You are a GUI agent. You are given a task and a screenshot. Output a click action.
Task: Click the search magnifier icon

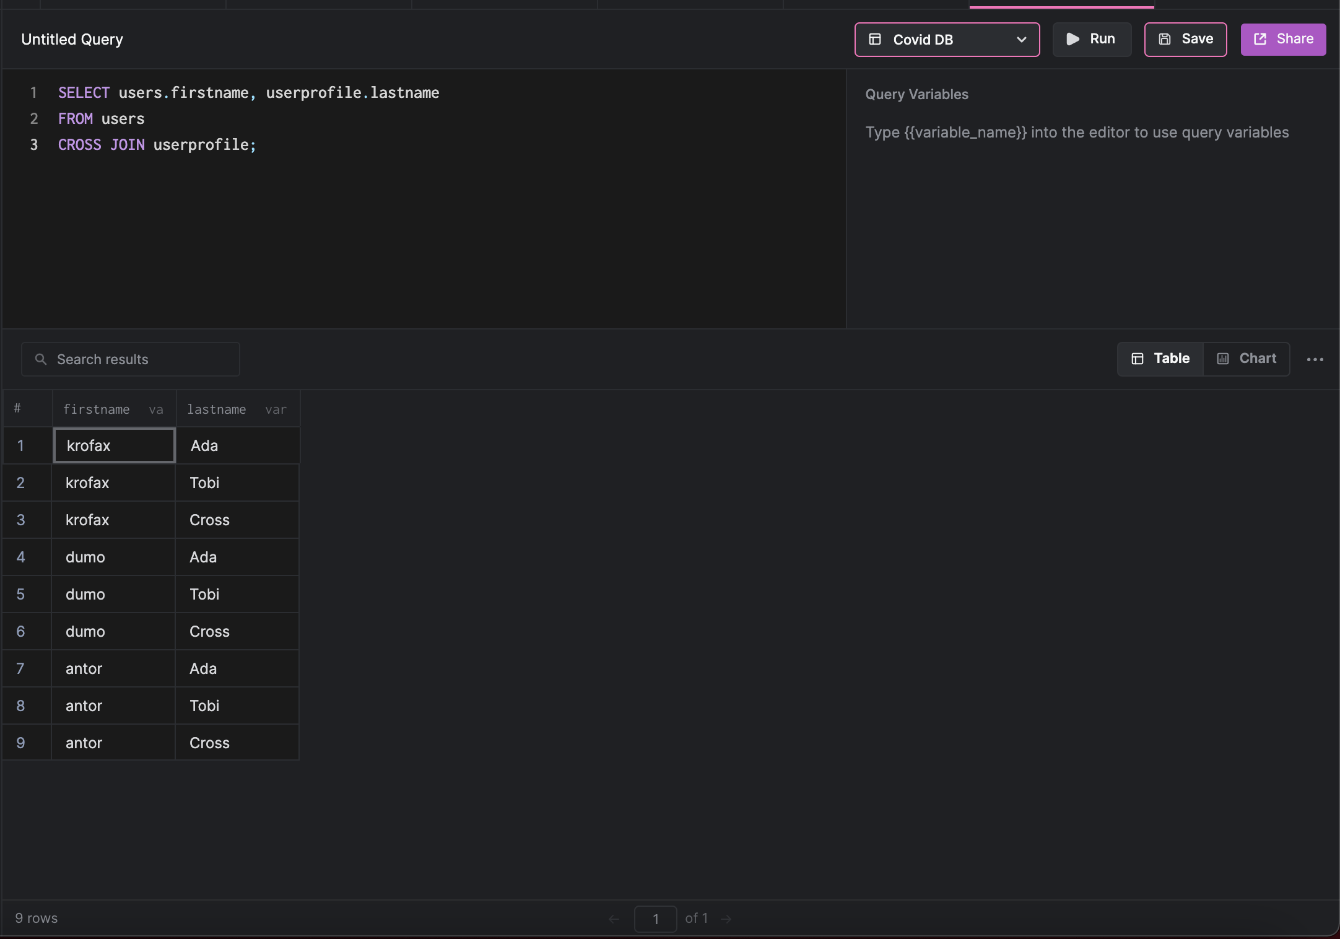(41, 359)
